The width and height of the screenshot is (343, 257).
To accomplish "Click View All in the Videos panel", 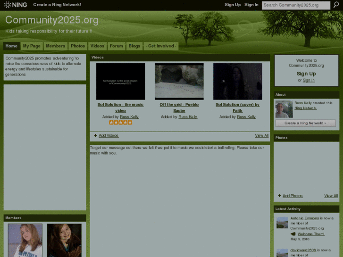I will (262, 135).
